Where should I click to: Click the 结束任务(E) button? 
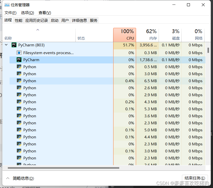(195, 178)
